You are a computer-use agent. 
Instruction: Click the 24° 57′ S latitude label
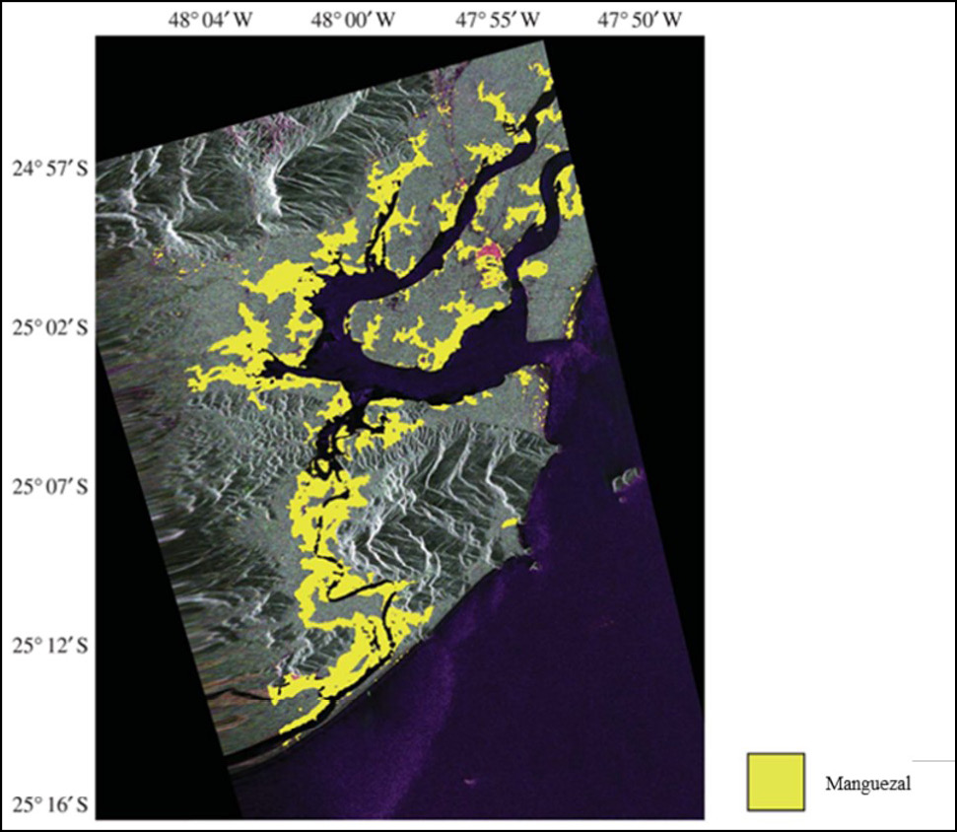pyautogui.click(x=49, y=170)
